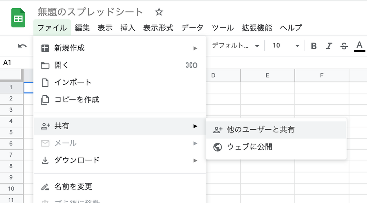367x203 pixels.
Task: Select 開く from the File menu
Action: (x=120, y=65)
